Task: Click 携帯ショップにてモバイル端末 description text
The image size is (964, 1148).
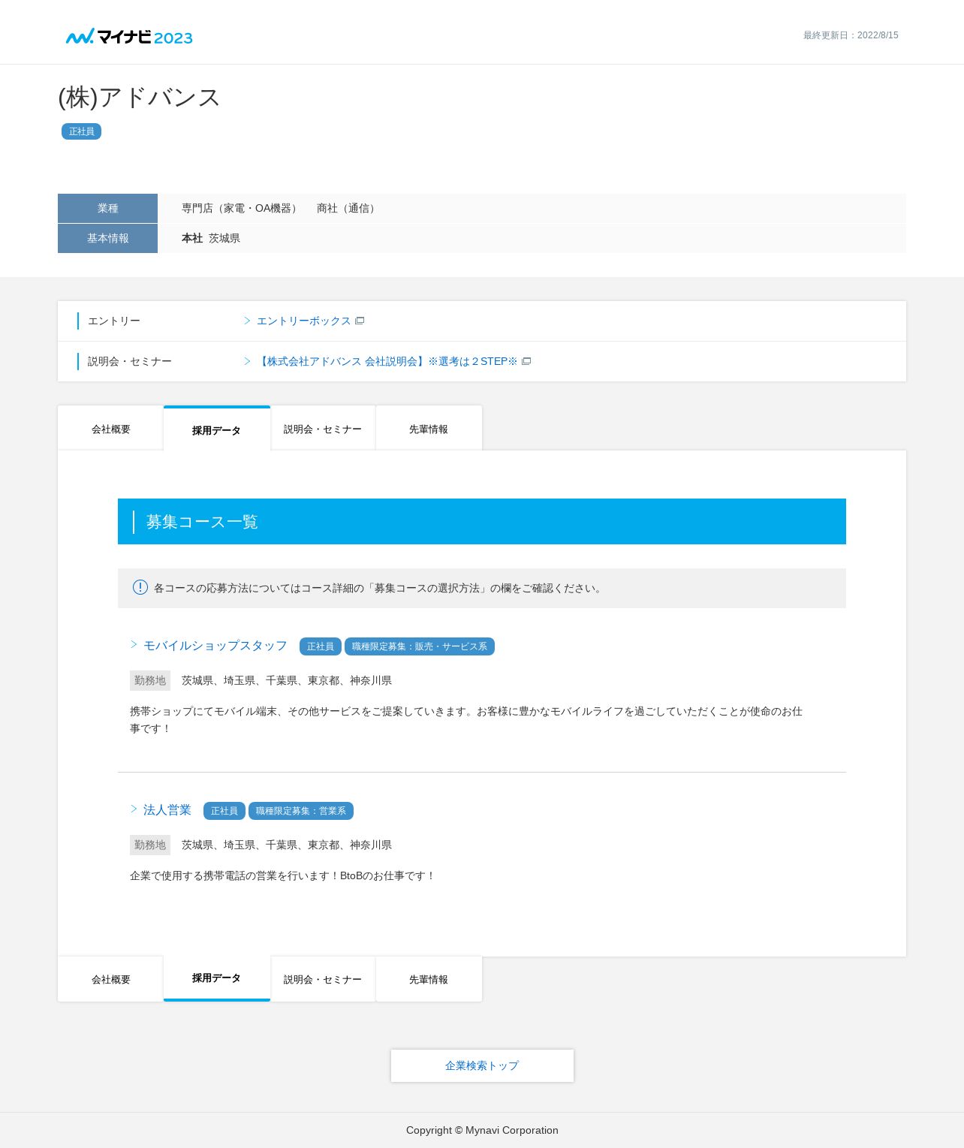Action: 466,719
